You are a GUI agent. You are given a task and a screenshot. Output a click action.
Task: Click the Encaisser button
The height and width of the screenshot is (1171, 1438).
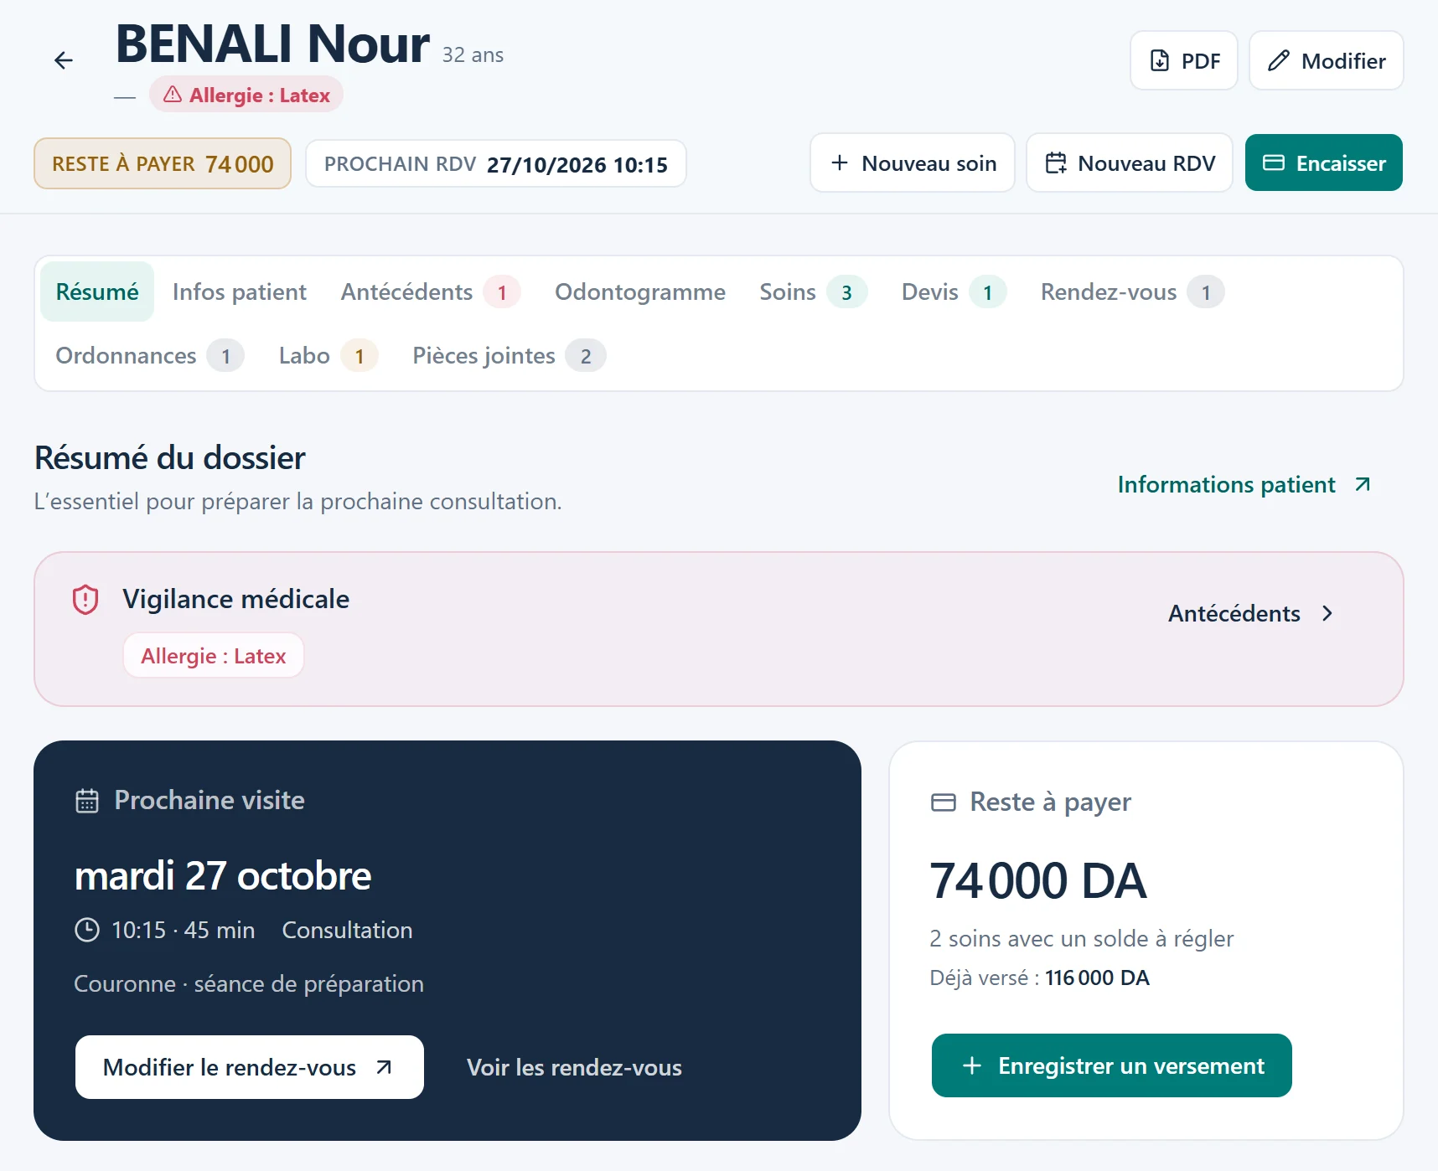point(1324,162)
